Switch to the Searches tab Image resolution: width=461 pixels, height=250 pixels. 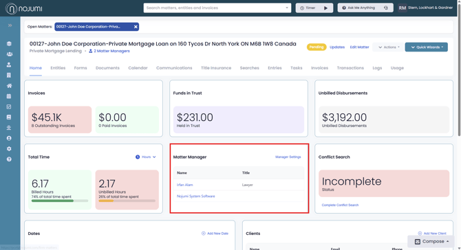249,68
